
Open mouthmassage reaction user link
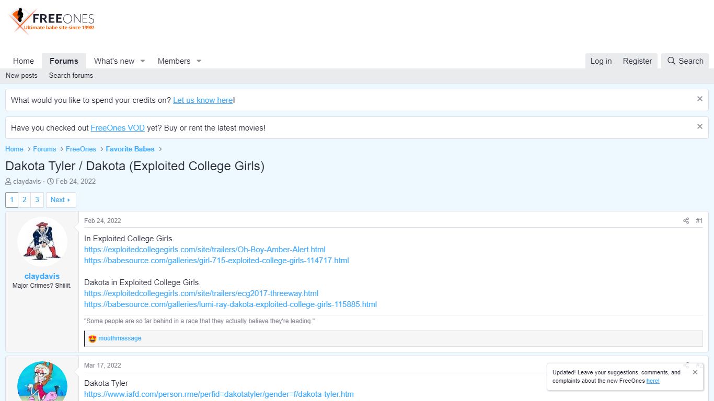[x=120, y=338]
